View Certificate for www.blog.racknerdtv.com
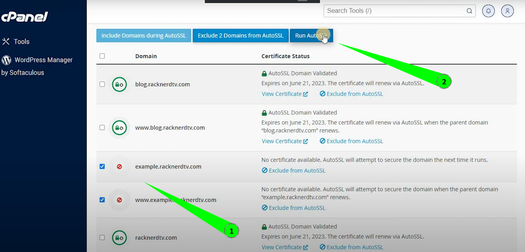The height and width of the screenshot is (252, 525). 285,141
